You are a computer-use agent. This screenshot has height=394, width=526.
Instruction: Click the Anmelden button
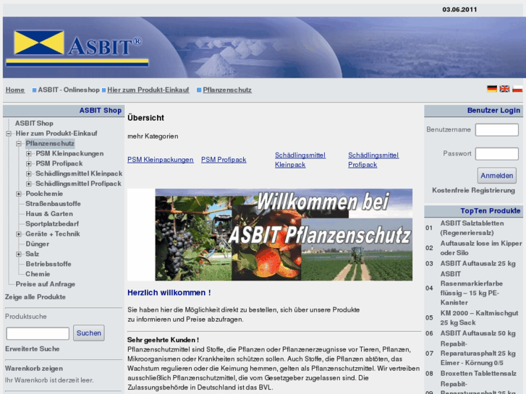497,176
